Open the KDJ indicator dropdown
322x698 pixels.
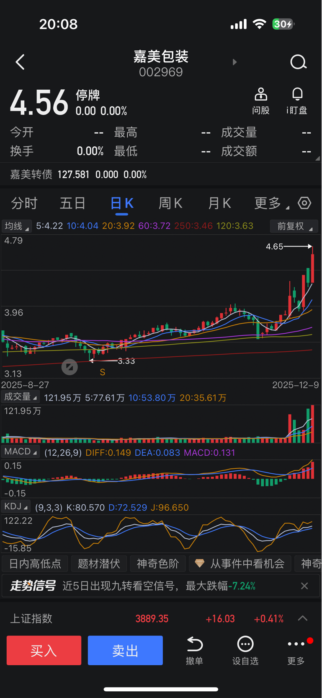tap(16, 506)
